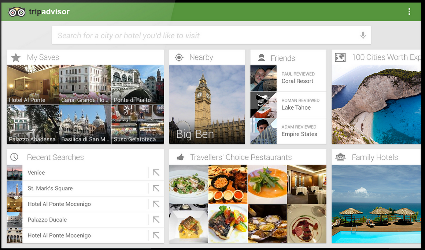Select the Venice recent search
The height and width of the screenshot is (250, 425).
pyautogui.click(x=85, y=173)
